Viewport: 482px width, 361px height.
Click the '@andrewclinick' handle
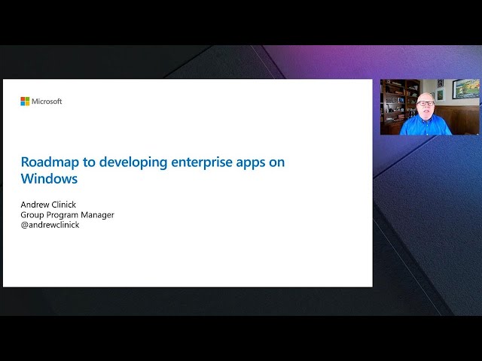pyautogui.click(x=50, y=225)
